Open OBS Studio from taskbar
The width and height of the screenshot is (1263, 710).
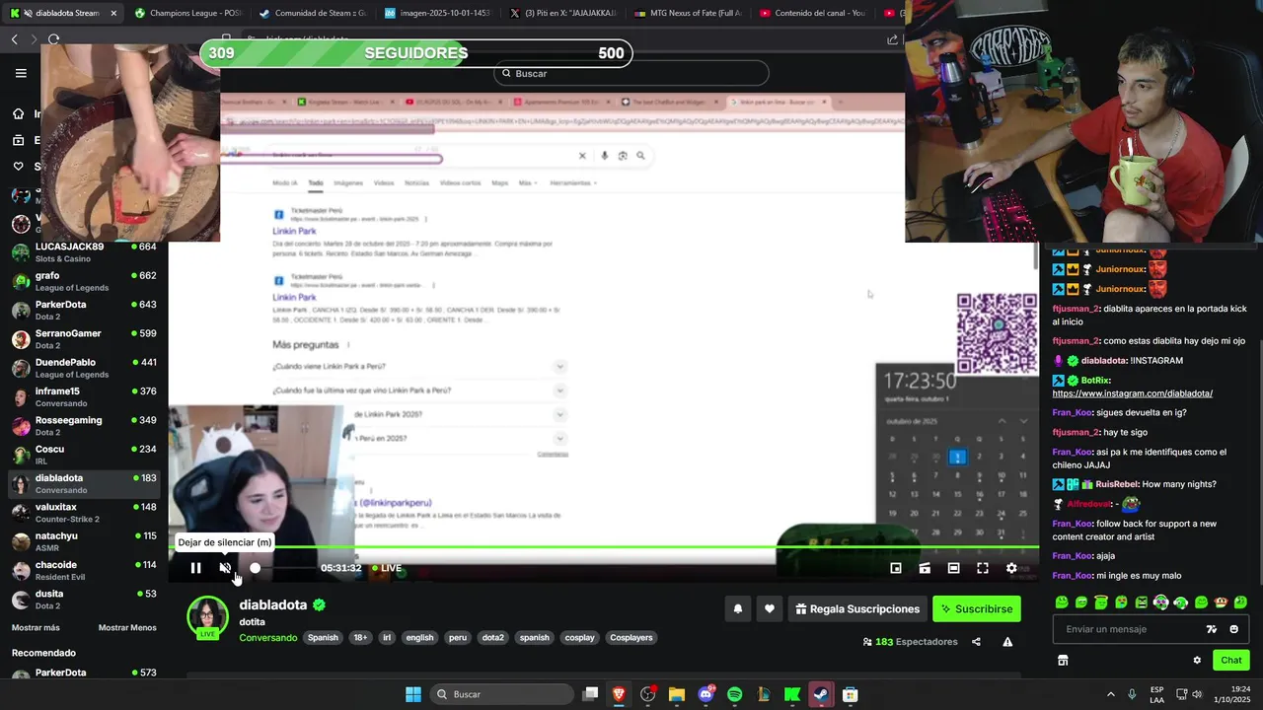point(647,694)
